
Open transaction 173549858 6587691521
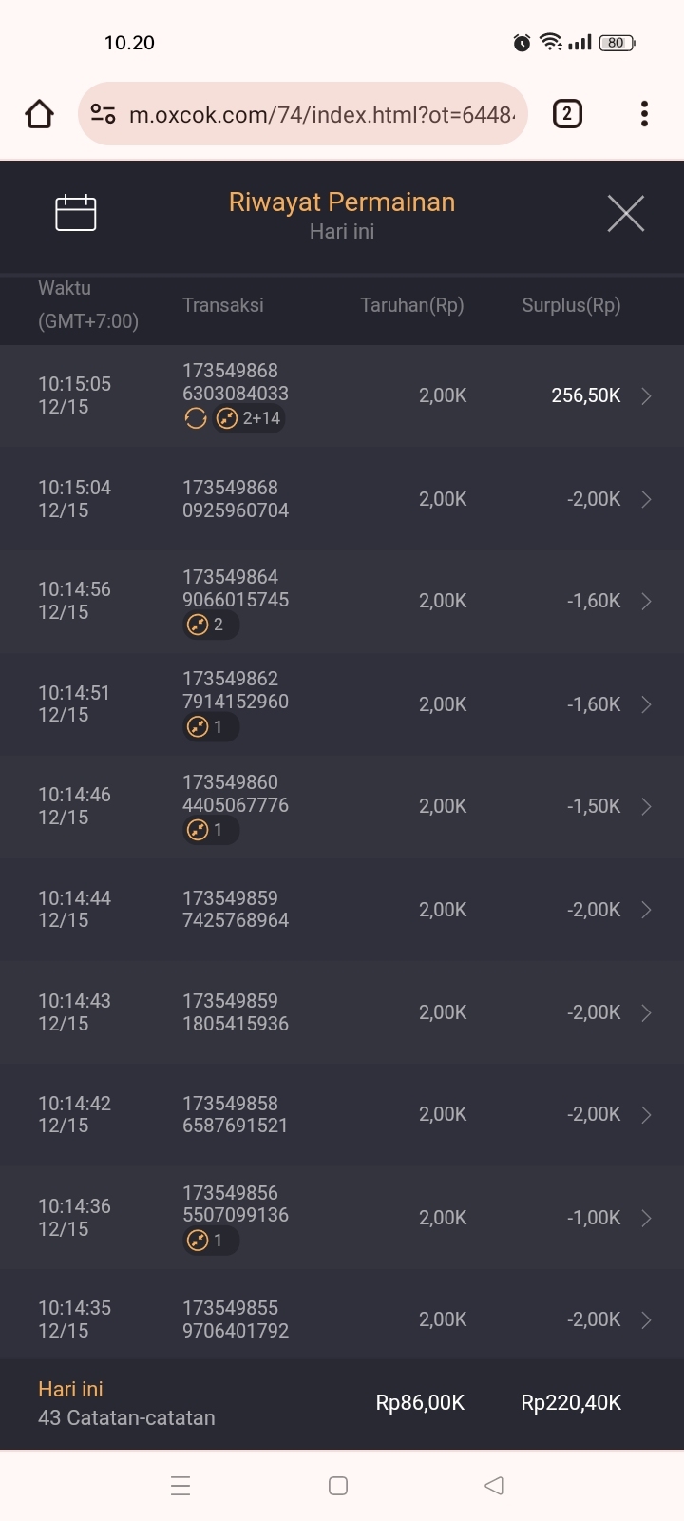click(x=235, y=1114)
